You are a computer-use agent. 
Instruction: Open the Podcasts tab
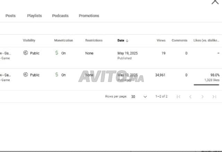click(60, 16)
